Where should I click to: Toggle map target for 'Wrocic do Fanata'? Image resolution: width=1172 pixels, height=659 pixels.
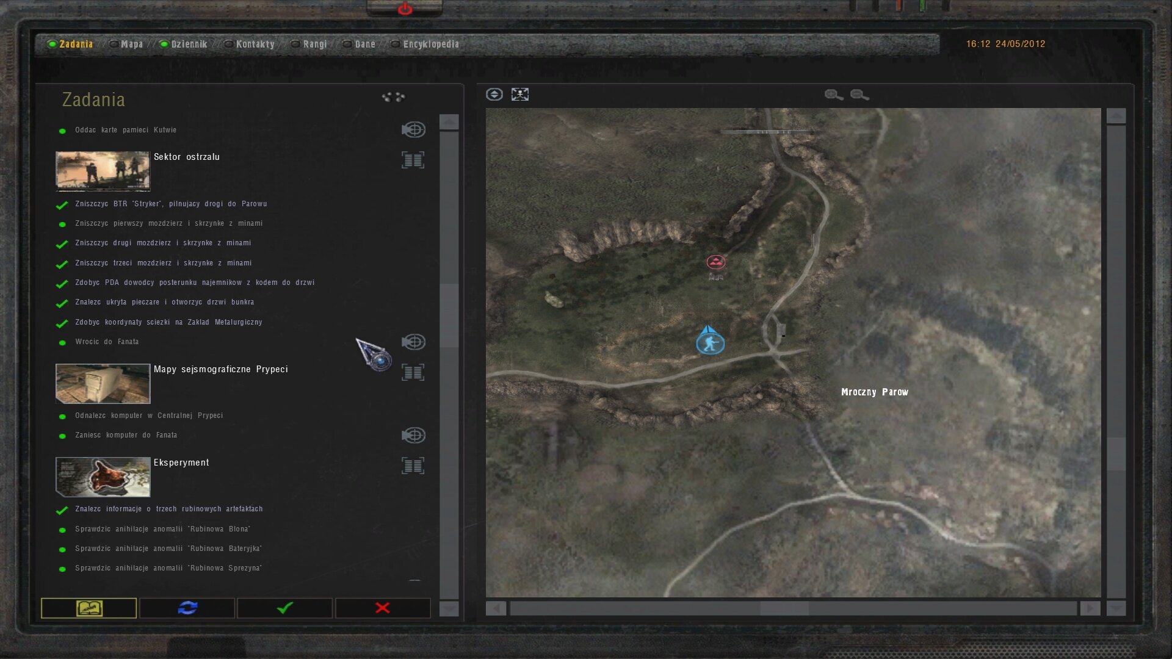tap(413, 342)
